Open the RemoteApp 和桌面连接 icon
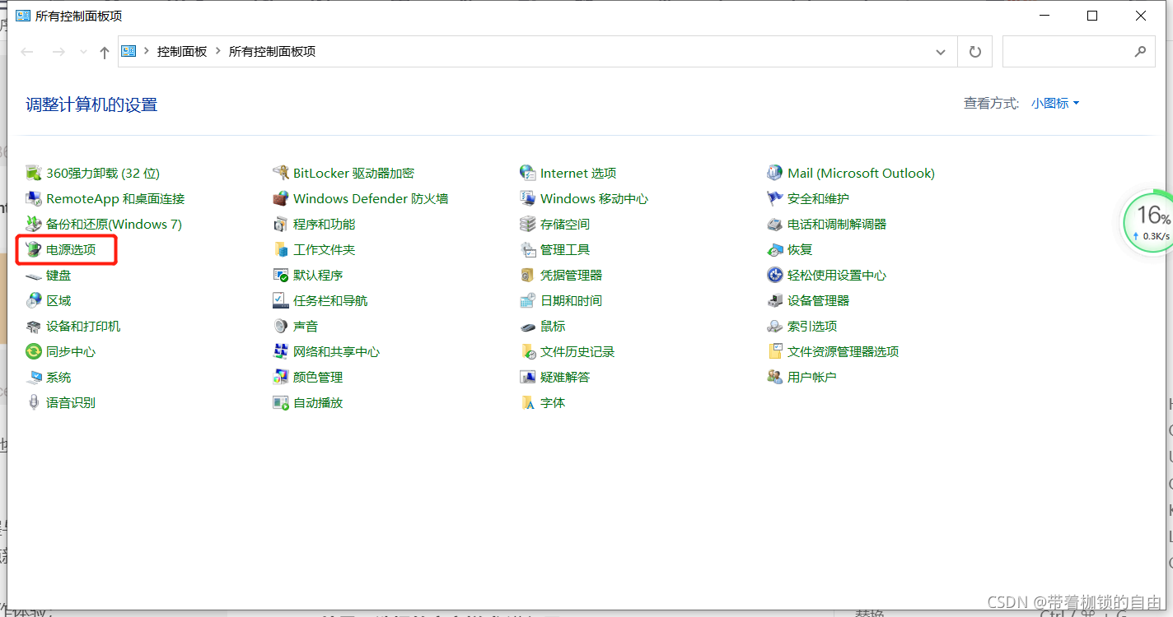The height and width of the screenshot is (617, 1173). (34, 198)
